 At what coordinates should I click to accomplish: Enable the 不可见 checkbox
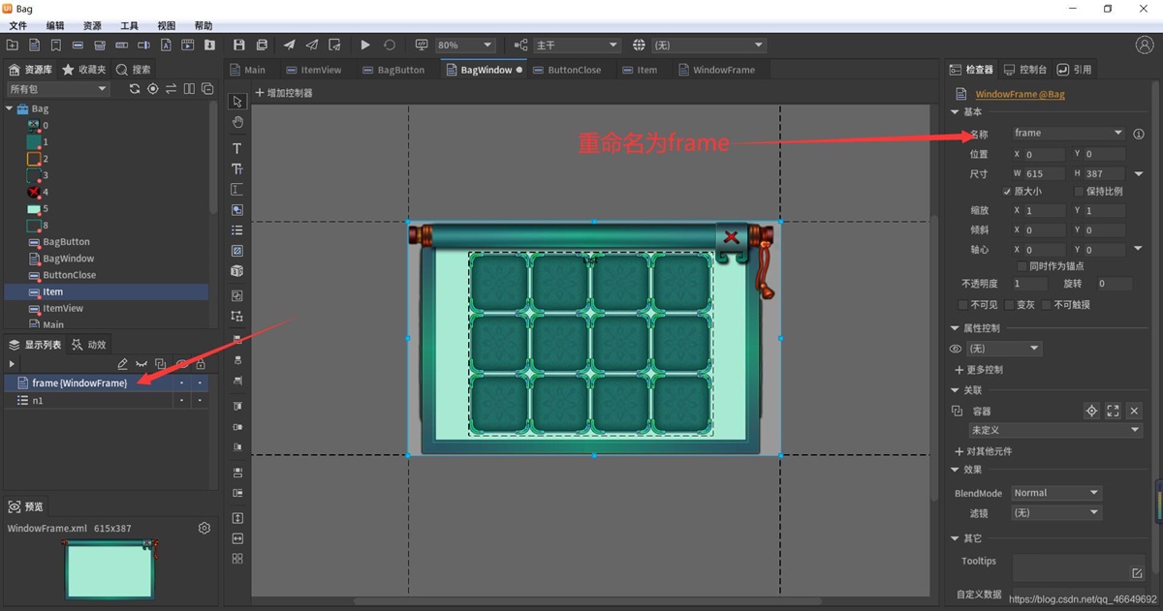[963, 305]
